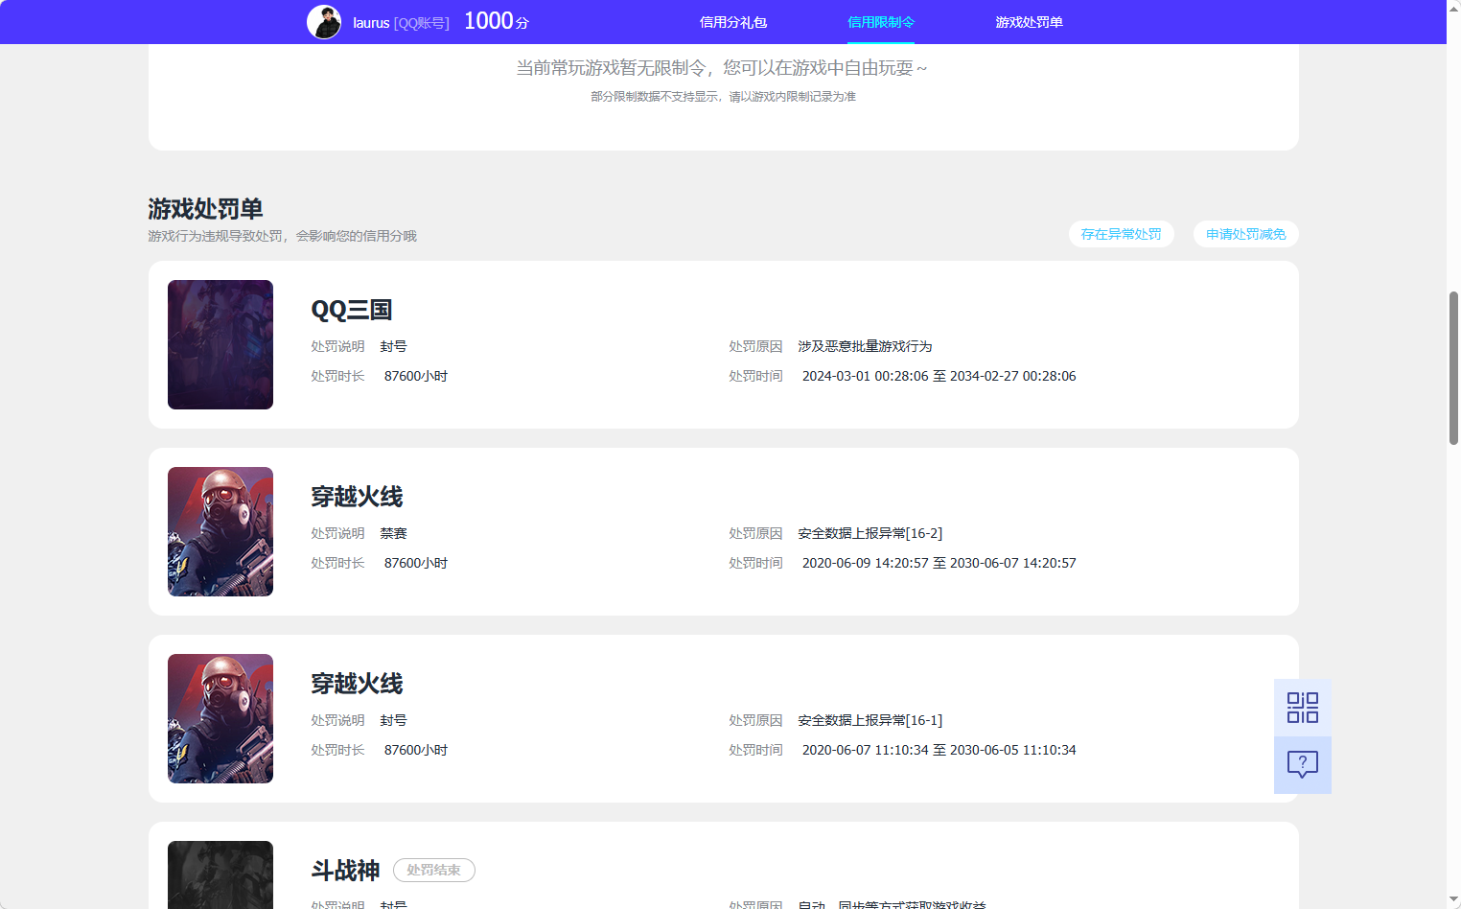Click the second 穿越火线 title
The height and width of the screenshot is (909, 1461).
357,684
